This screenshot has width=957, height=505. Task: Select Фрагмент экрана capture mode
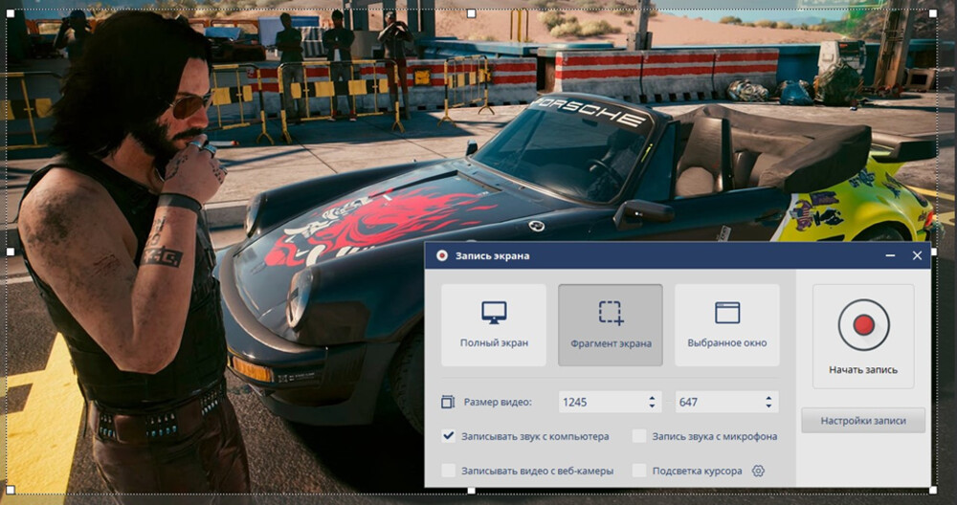[611, 325]
